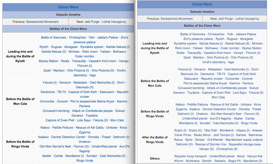Select Ziro's pleasure palace in right navbox
273x164 pixels.
[x=198, y=39]
